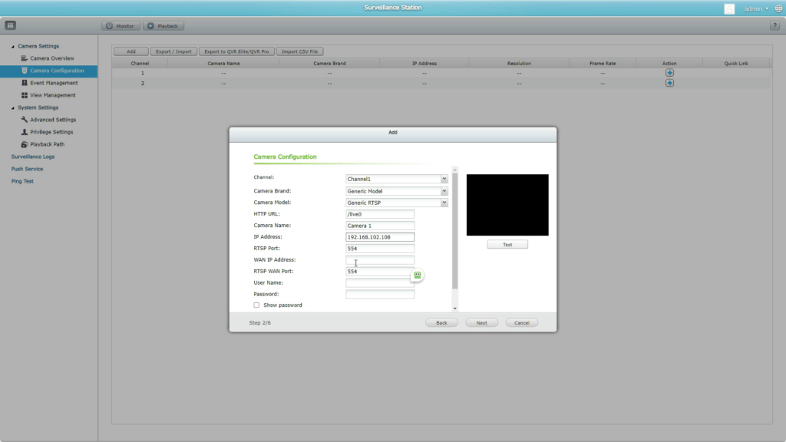Click the Export / Import button
Screen dimensions: 786x442
pos(174,51)
